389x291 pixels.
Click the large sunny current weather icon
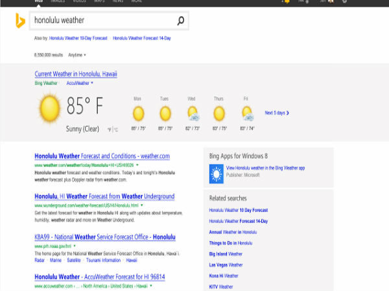point(49,108)
